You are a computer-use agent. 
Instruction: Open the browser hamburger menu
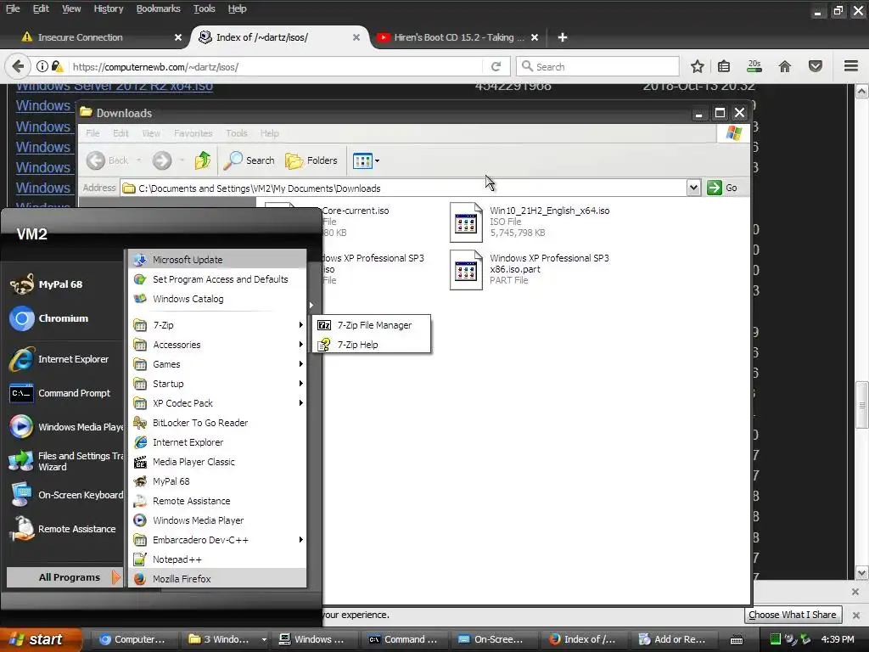click(851, 66)
